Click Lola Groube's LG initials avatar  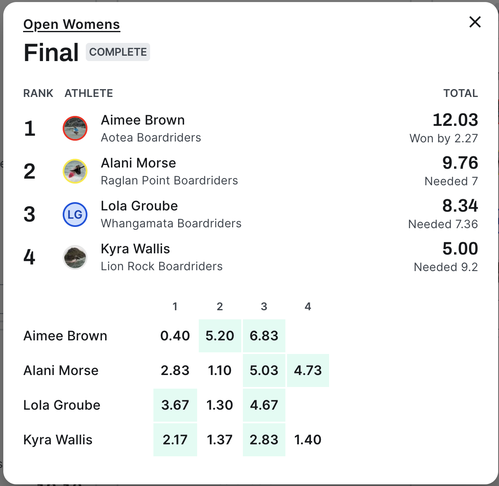75,215
